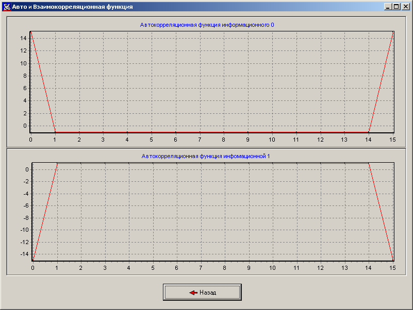Click x-axis label 7 on the top chart

tap(200, 140)
